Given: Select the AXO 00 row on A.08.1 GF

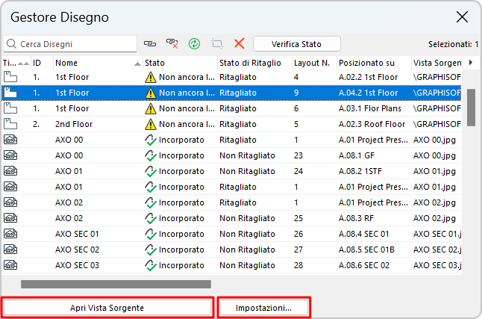Looking at the screenshot, I should click(231, 155).
